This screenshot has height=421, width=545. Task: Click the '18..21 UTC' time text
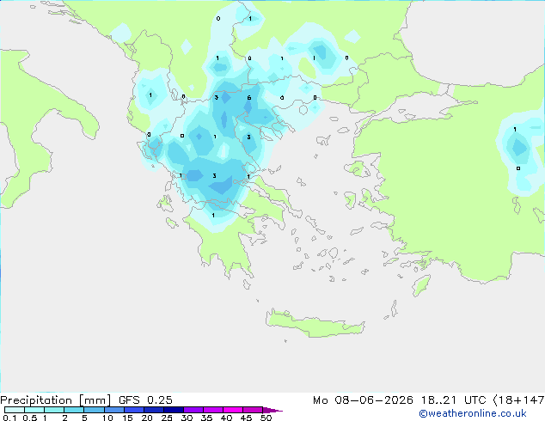453,400
